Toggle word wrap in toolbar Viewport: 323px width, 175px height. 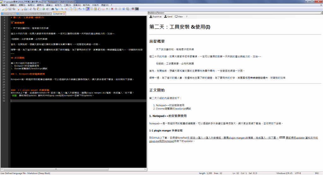tap(80, 9)
